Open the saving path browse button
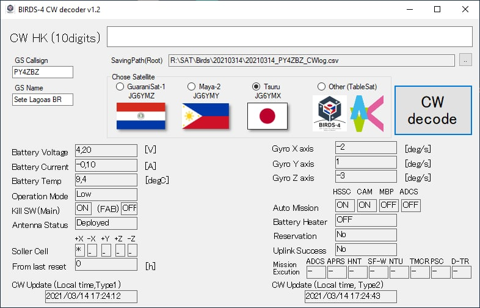The height and width of the screenshot is (308, 480). (465, 60)
